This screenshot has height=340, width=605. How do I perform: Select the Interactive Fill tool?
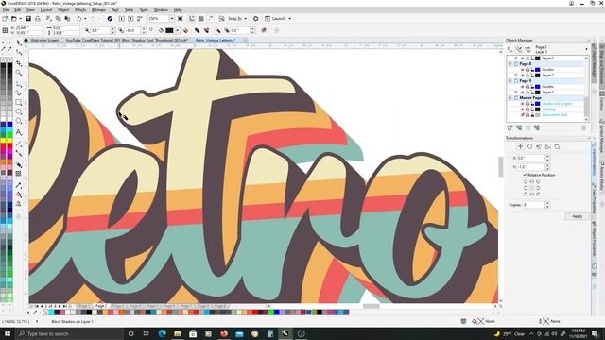point(19,195)
